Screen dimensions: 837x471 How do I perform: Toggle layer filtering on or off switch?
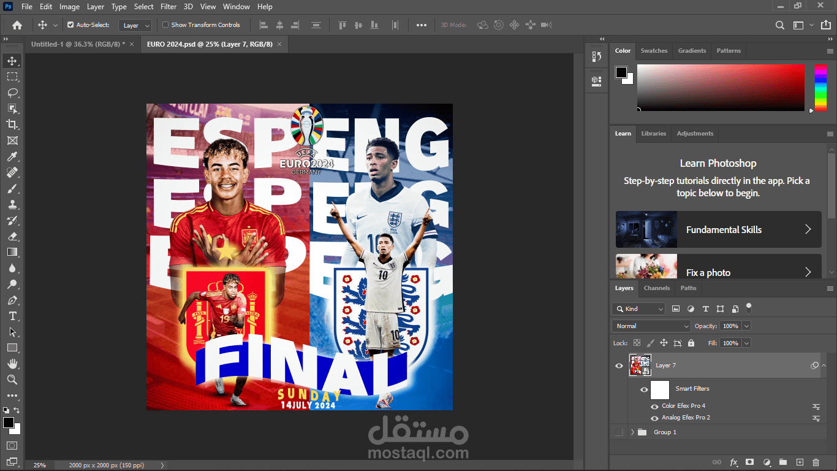(x=748, y=308)
